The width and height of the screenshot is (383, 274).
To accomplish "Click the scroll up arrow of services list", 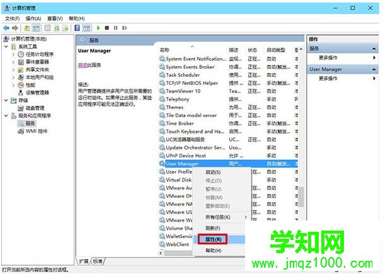I will pos(301,50).
